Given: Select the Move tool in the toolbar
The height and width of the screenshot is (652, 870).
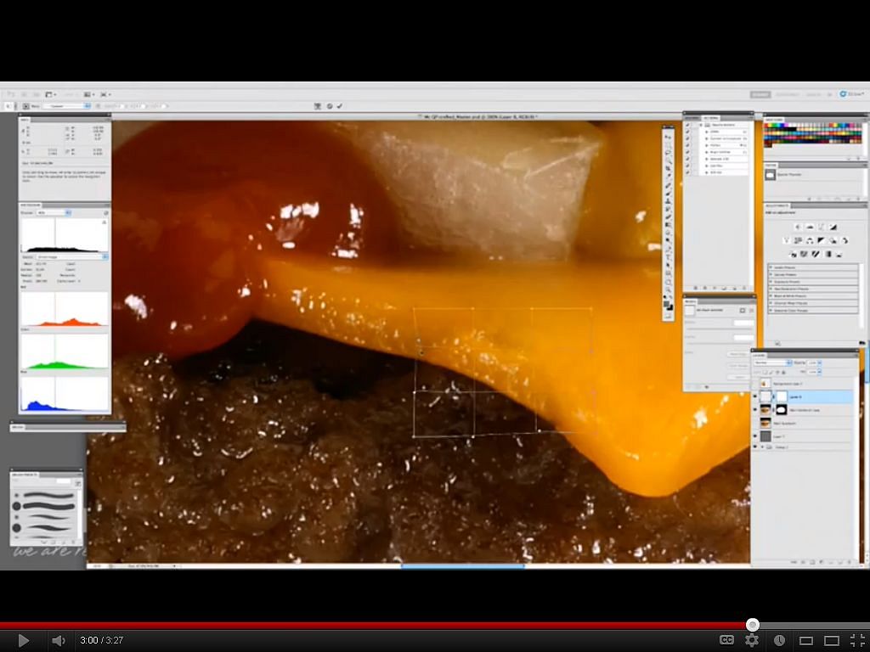Looking at the screenshot, I should [668, 135].
